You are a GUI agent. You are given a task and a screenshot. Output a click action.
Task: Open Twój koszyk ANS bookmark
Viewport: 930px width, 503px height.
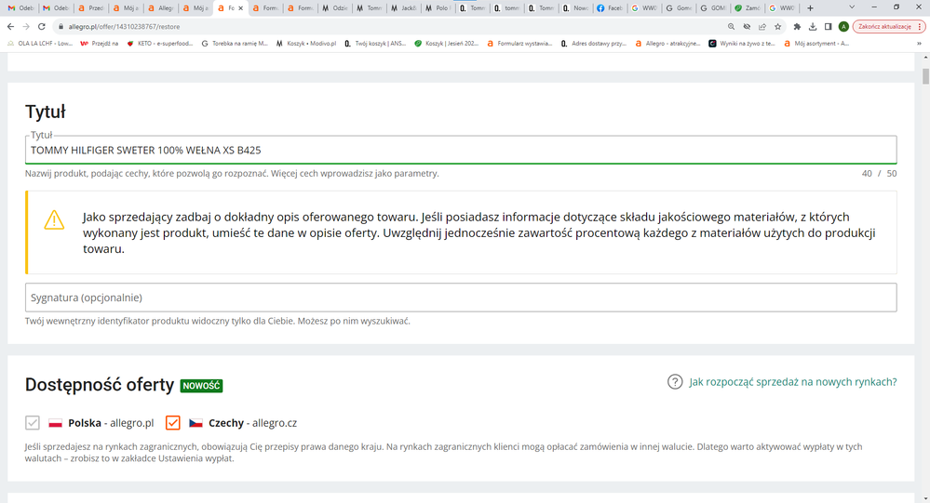(375, 44)
